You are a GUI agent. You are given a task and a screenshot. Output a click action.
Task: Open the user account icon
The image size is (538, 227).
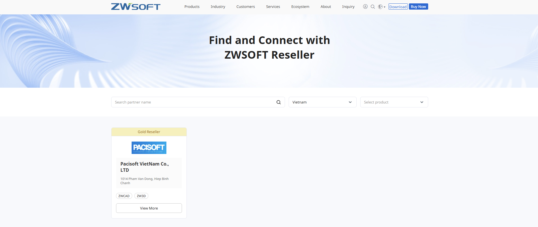point(365,6)
